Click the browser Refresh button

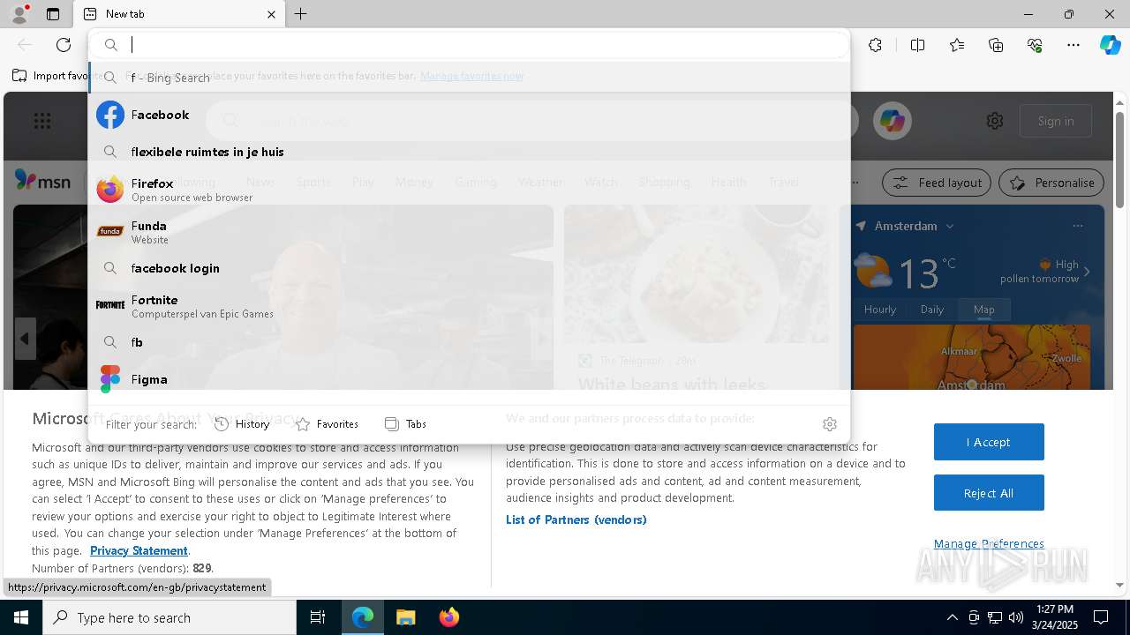click(64, 45)
